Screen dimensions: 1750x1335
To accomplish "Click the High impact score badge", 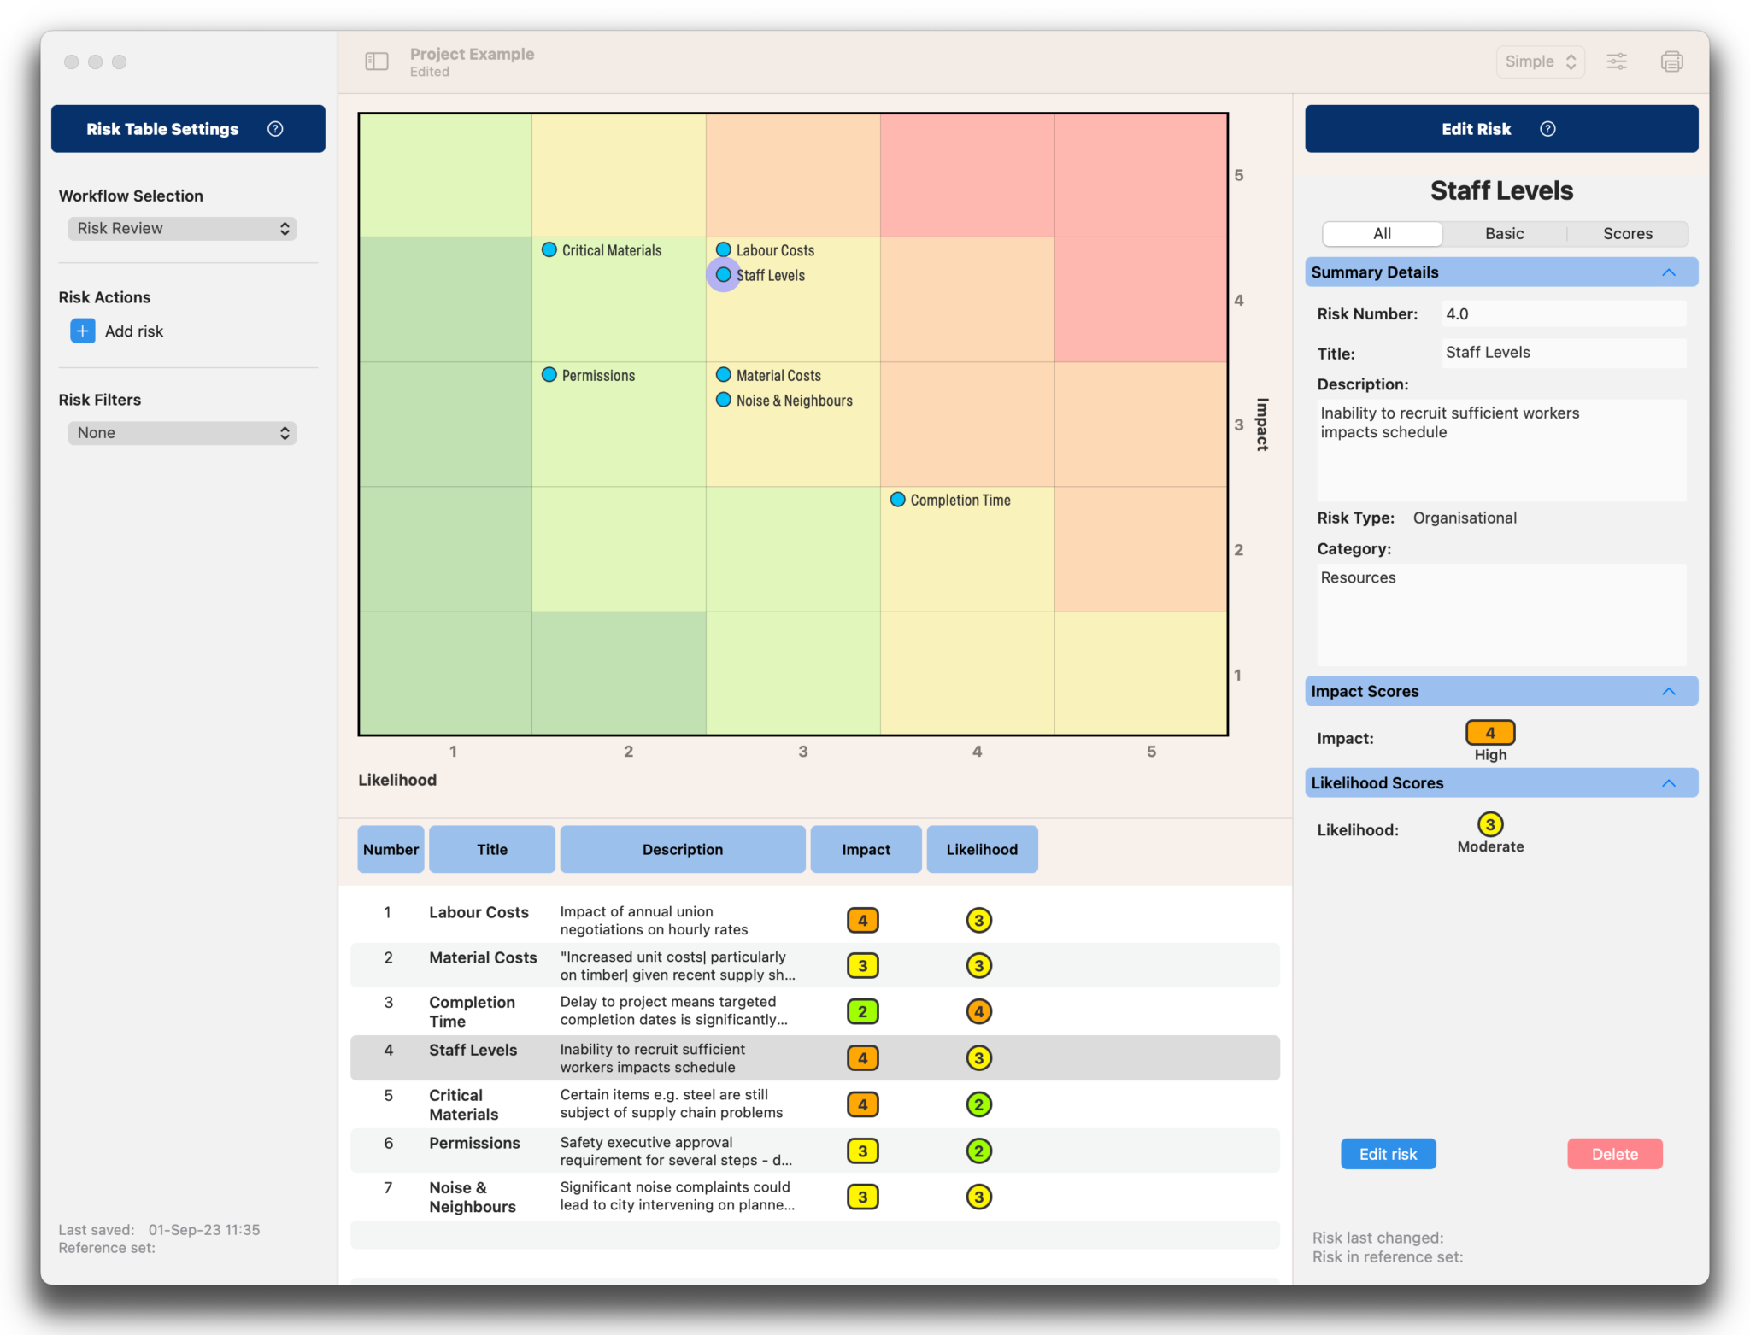I will coord(1490,733).
